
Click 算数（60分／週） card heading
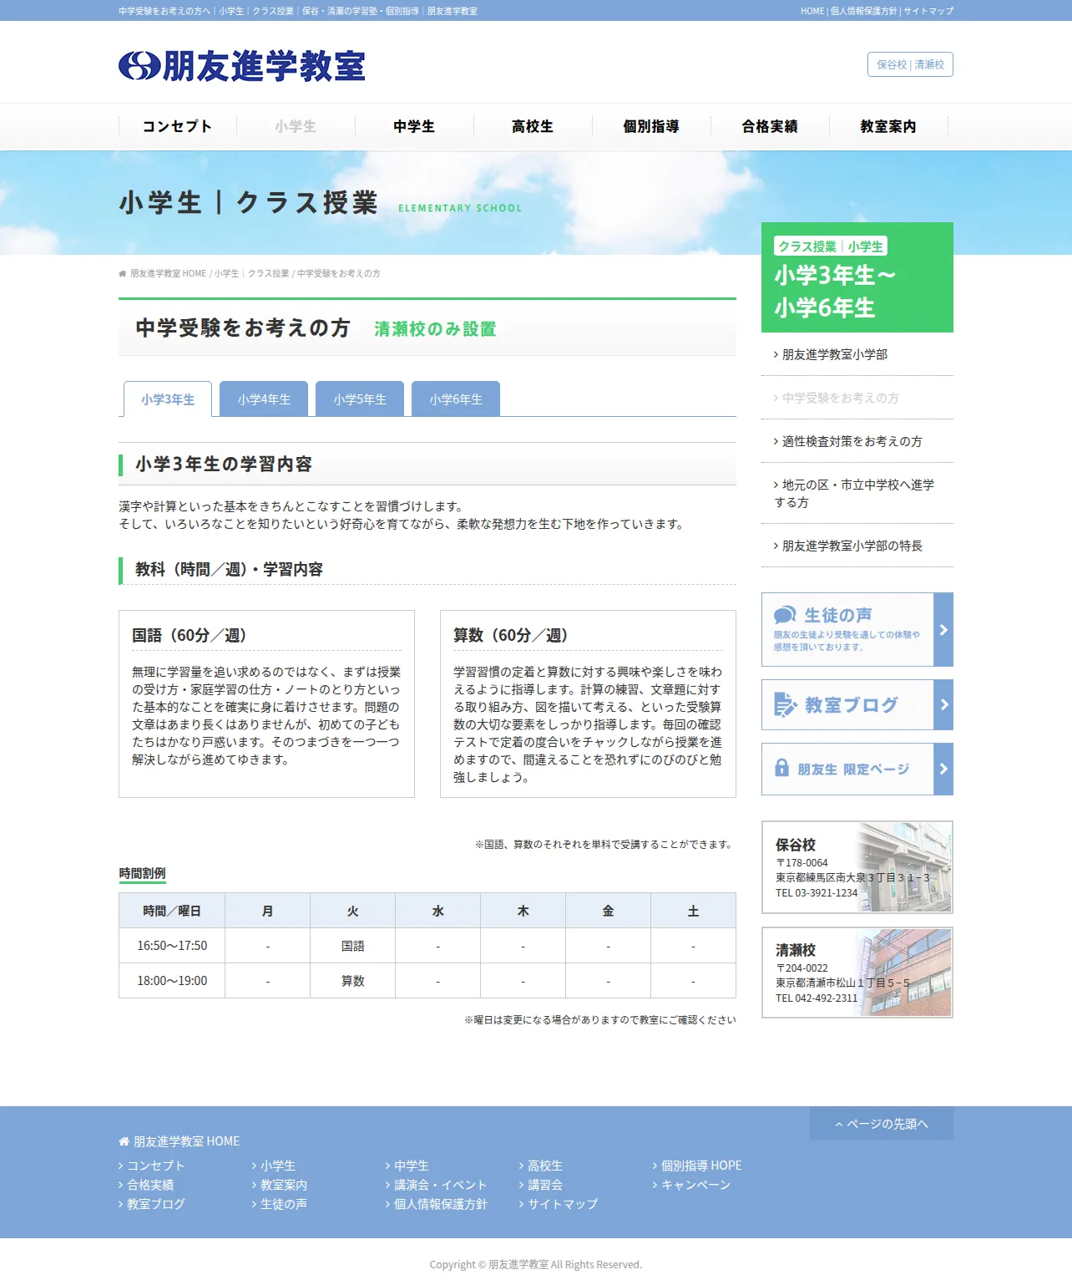point(510,635)
